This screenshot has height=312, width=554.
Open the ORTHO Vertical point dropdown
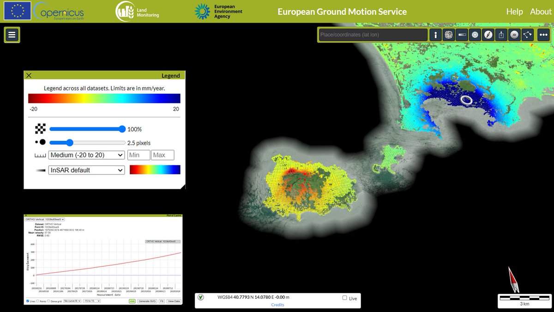45,219
